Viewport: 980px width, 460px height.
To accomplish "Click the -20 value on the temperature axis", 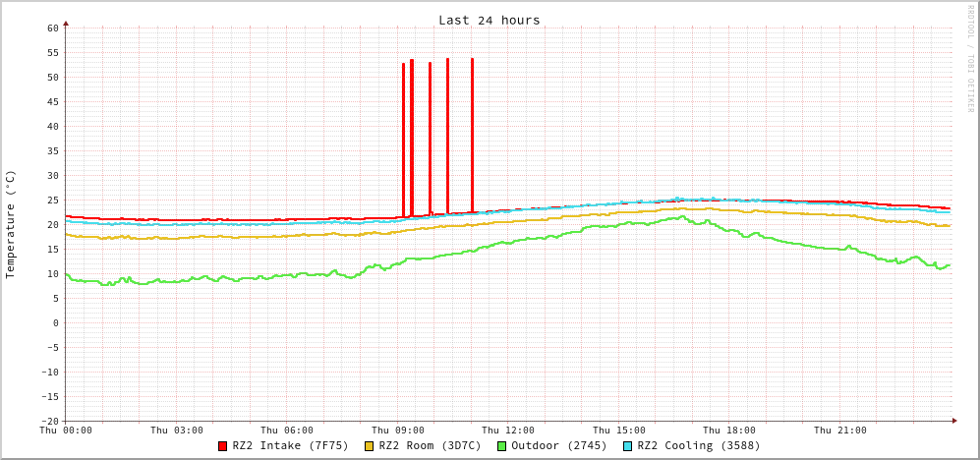I will coord(49,421).
